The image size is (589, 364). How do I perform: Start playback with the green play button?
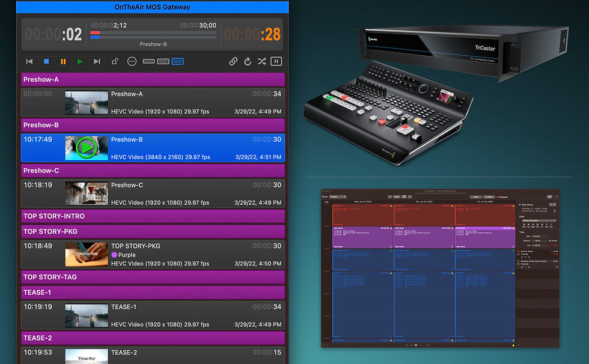(79, 61)
